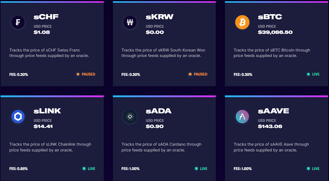Image resolution: width=329 pixels, height=181 pixels.
Task: Click the LIVE status on sLINK card
Action: (92, 168)
